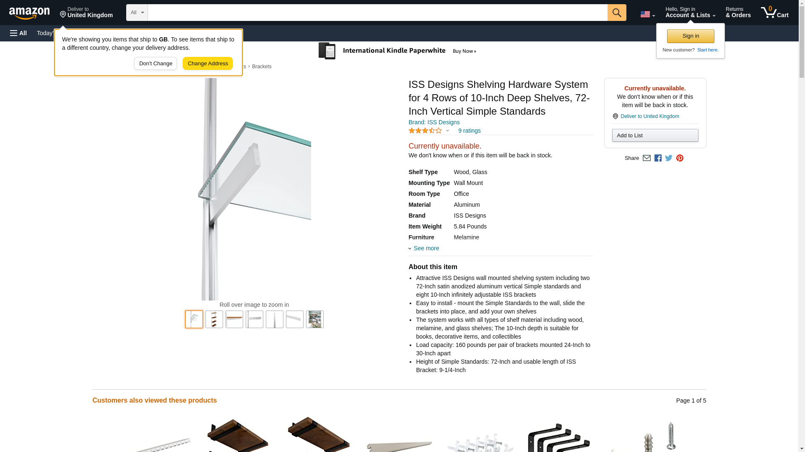The image size is (805, 452).
Task: Open the All hamburger menu
Action: tap(18, 33)
